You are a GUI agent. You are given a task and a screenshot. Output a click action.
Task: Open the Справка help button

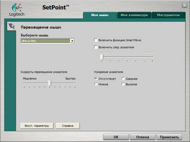(68, 126)
